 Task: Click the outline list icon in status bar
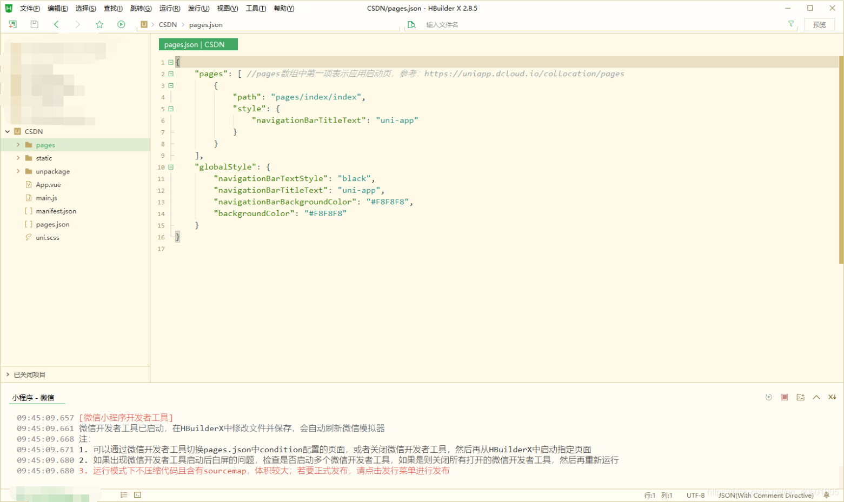click(x=124, y=494)
